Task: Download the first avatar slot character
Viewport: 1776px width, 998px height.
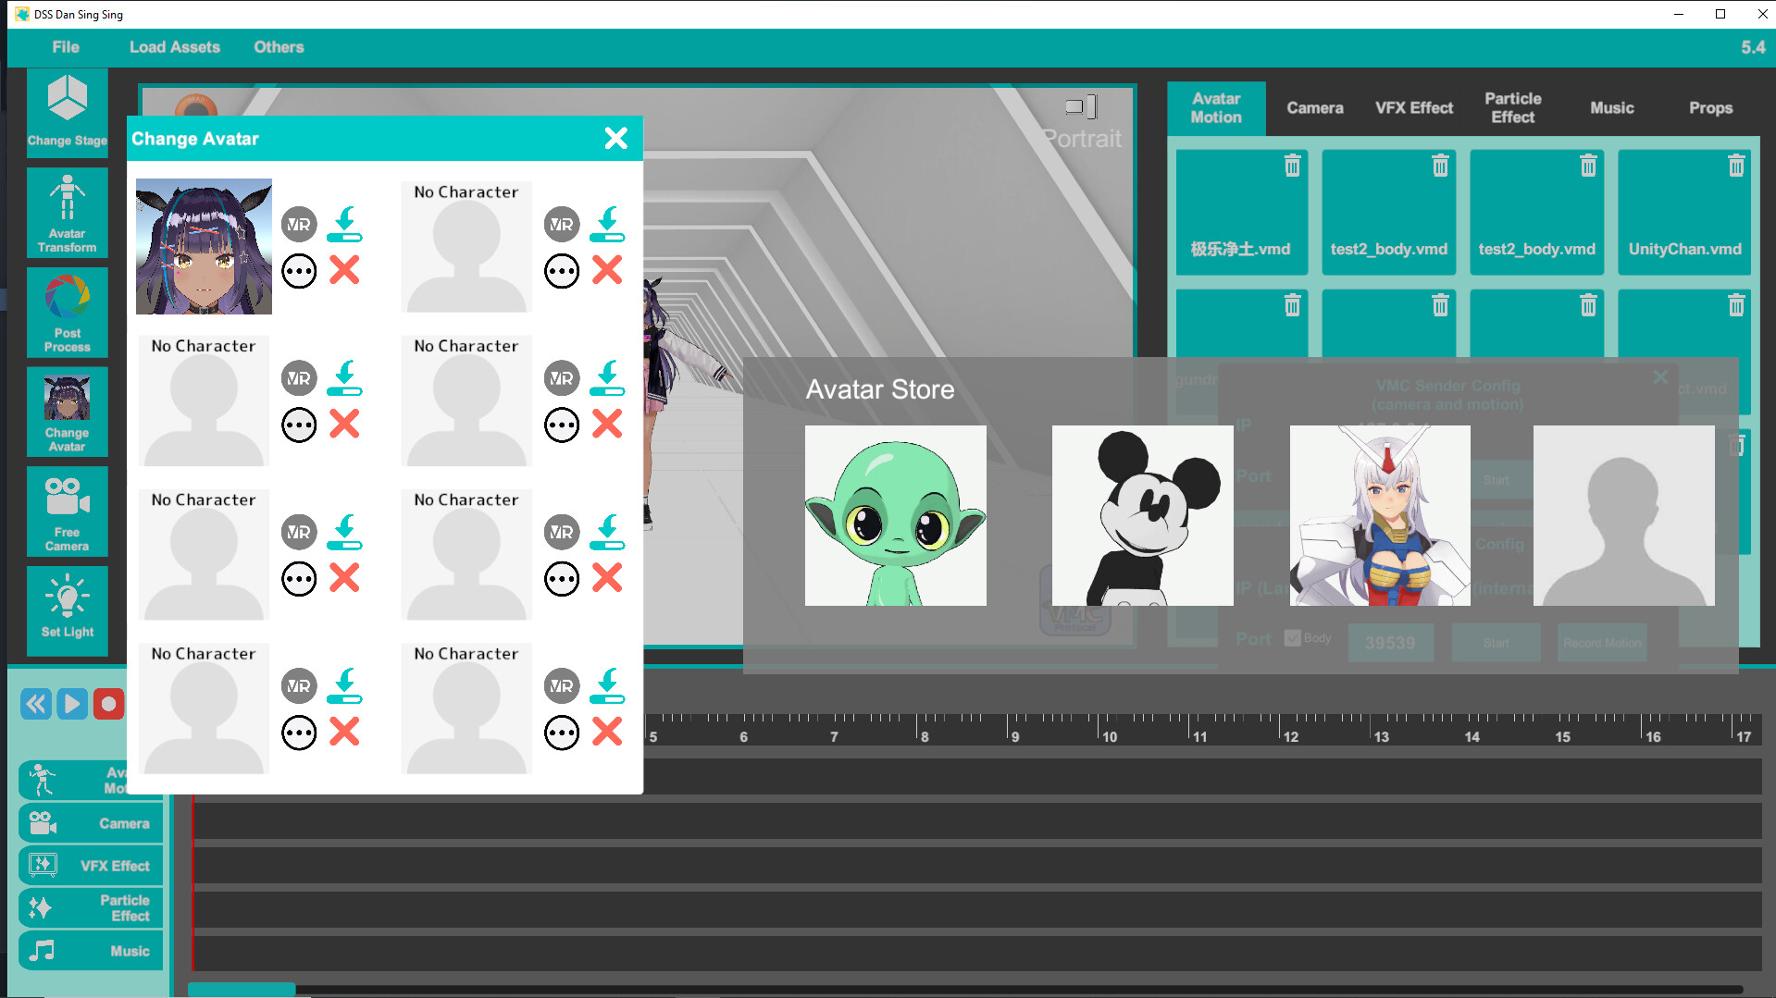Action: (x=345, y=224)
